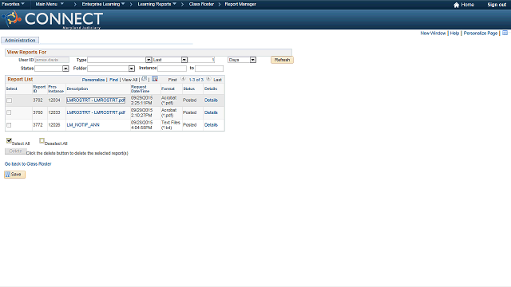Click the Description column header

pos(77,88)
